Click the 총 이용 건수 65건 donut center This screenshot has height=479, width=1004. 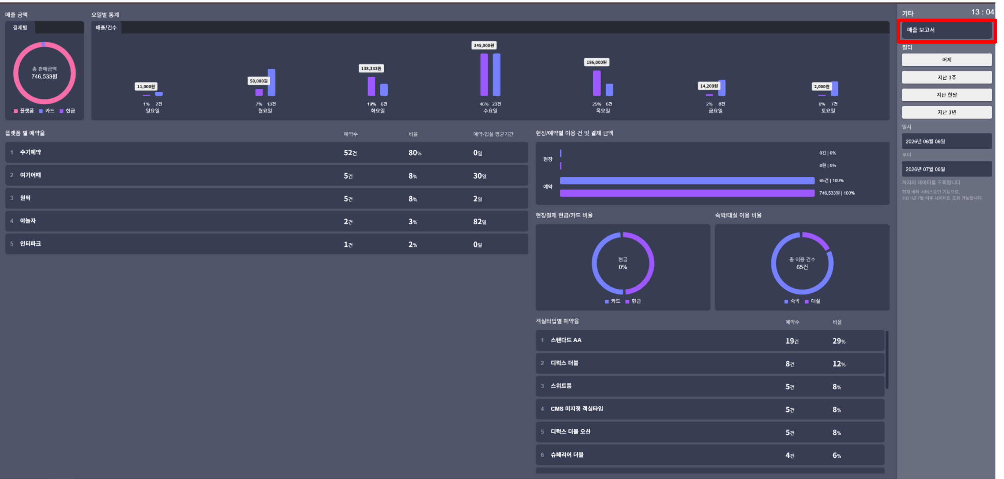coord(802,264)
